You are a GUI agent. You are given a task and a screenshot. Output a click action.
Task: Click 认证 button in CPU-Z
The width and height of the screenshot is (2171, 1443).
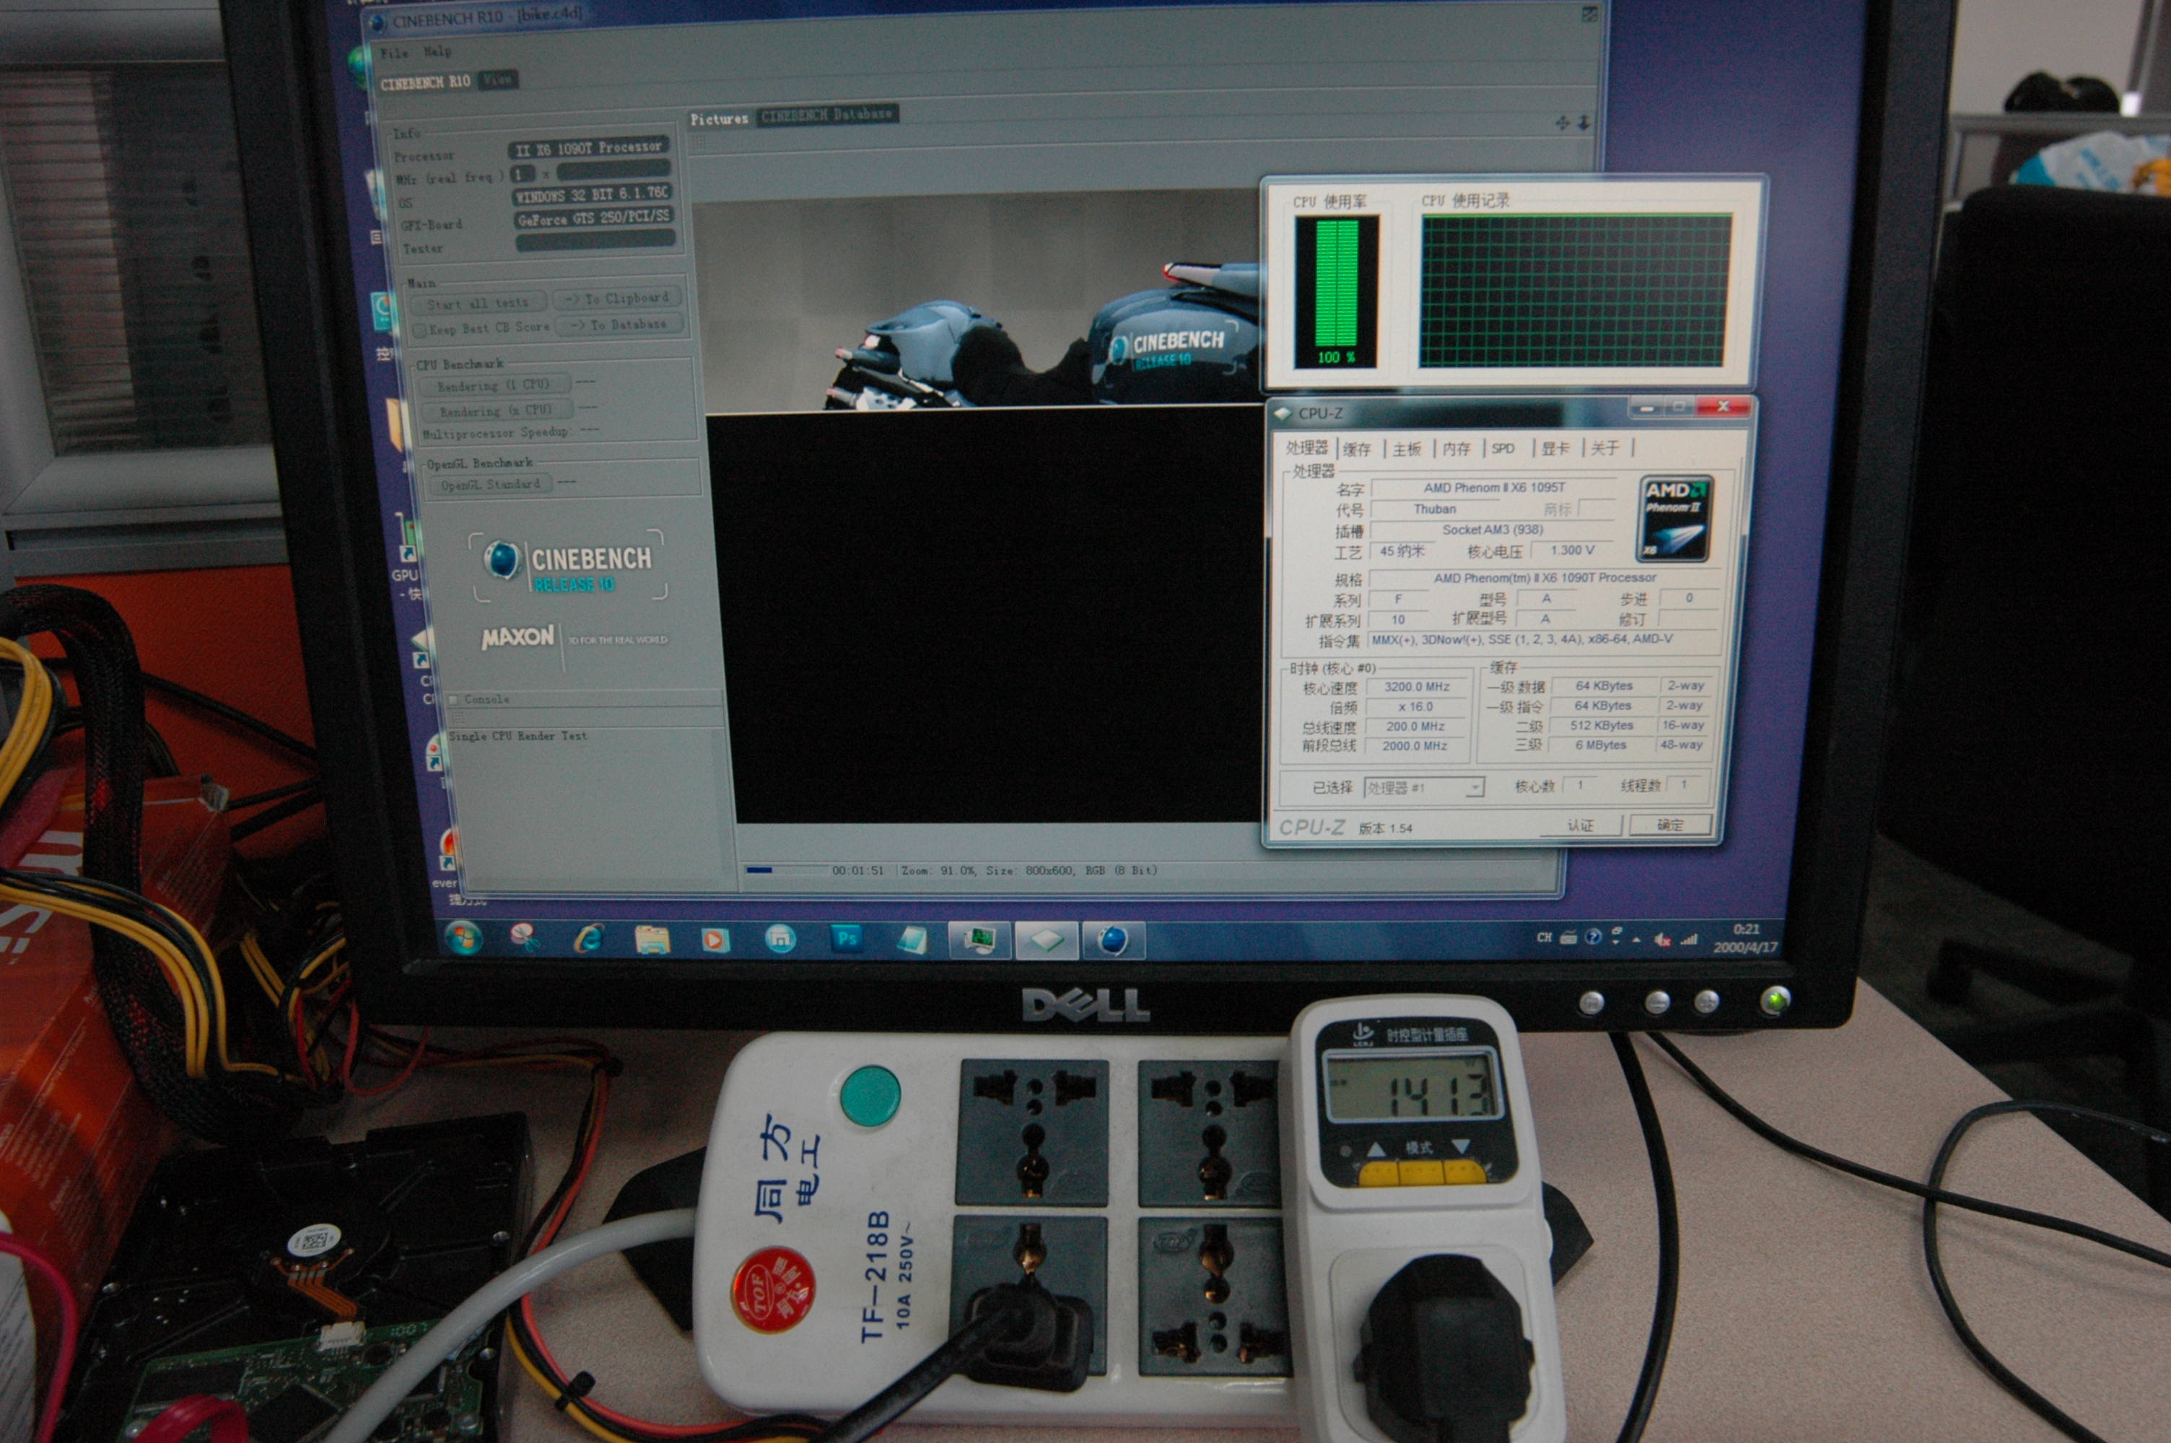(x=1580, y=825)
